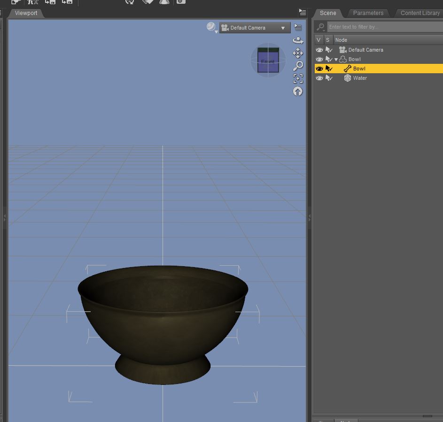Switch to the Scene tab
Screen dimensions: 443x422
click(x=328, y=13)
